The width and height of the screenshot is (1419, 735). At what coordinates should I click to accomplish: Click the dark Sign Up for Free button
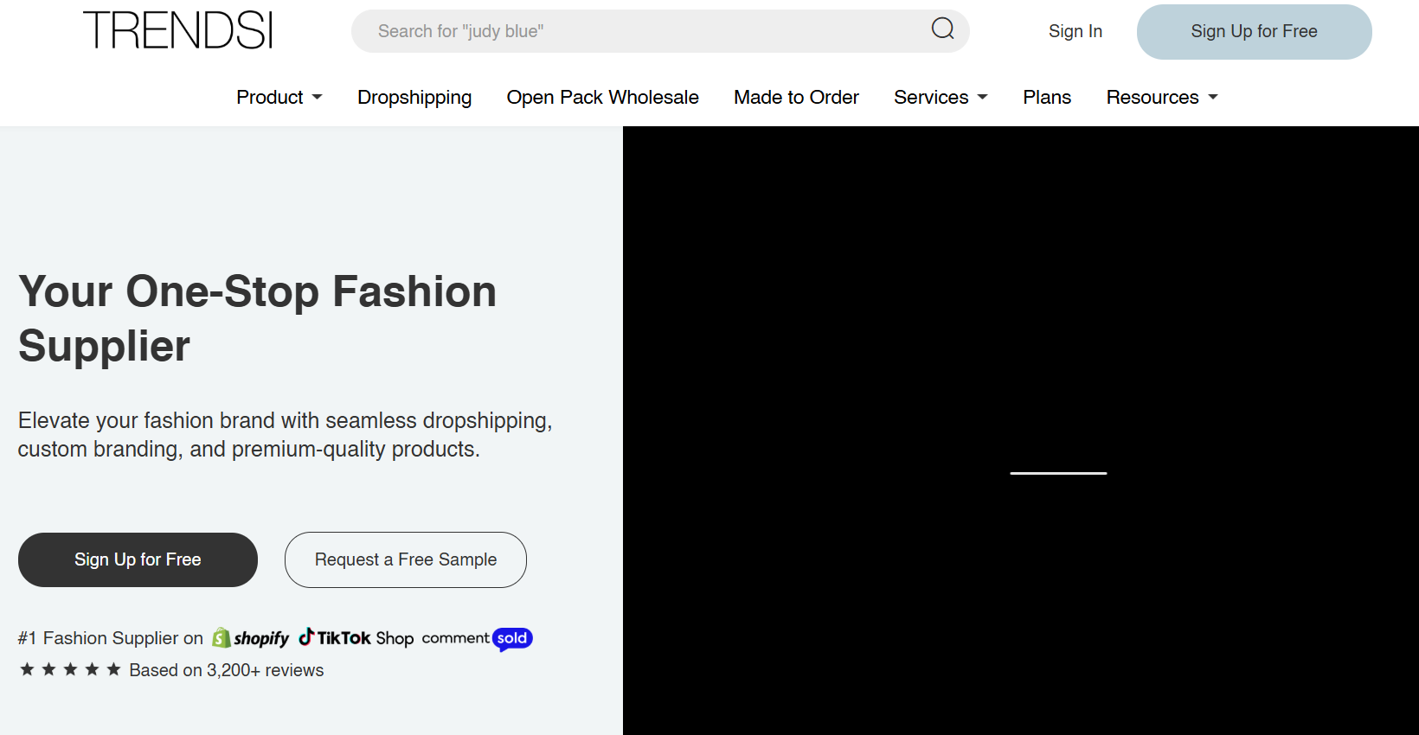point(138,559)
